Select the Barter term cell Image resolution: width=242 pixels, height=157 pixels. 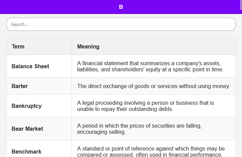click(20, 86)
